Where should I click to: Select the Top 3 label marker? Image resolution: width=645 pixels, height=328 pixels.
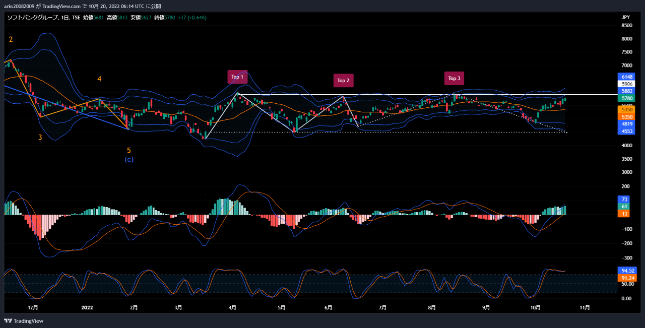coord(454,78)
